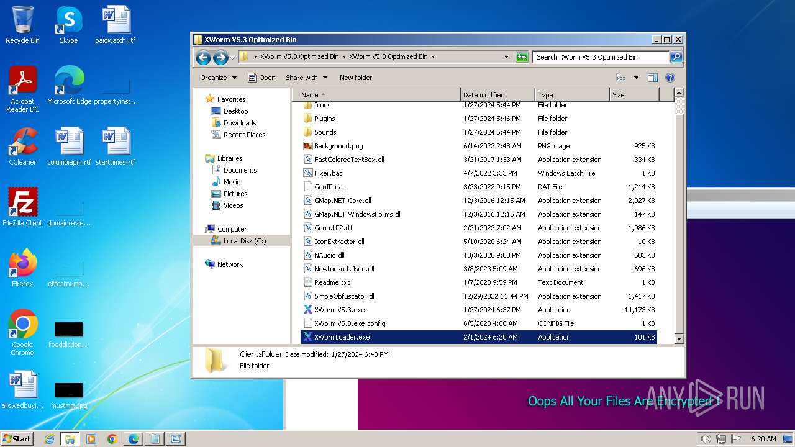Click the Edge icon in the taskbar
This screenshot has height=447, width=795.
(134, 439)
